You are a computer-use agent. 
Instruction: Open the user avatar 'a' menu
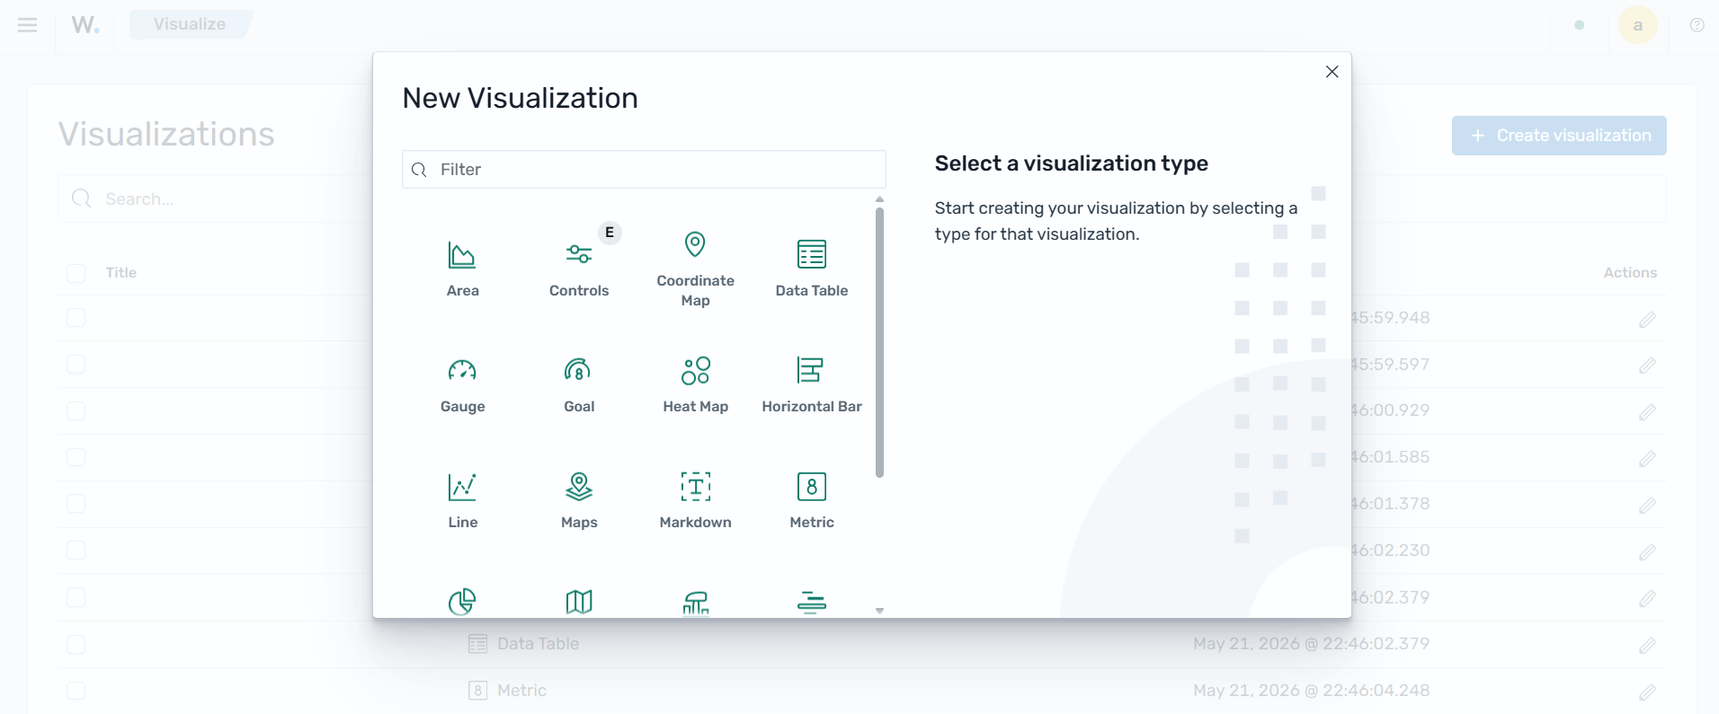pos(1638,25)
